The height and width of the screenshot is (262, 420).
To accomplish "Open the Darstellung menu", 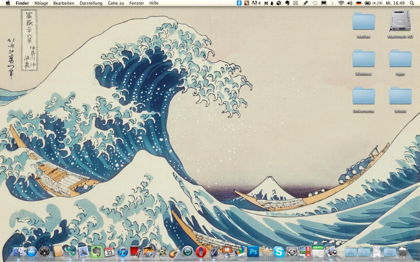I will [91, 3].
